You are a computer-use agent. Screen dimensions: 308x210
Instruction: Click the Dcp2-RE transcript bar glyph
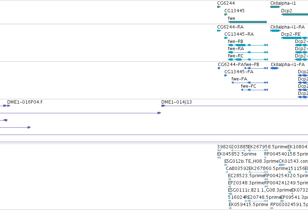pyautogui.click(x=291, y=38)
